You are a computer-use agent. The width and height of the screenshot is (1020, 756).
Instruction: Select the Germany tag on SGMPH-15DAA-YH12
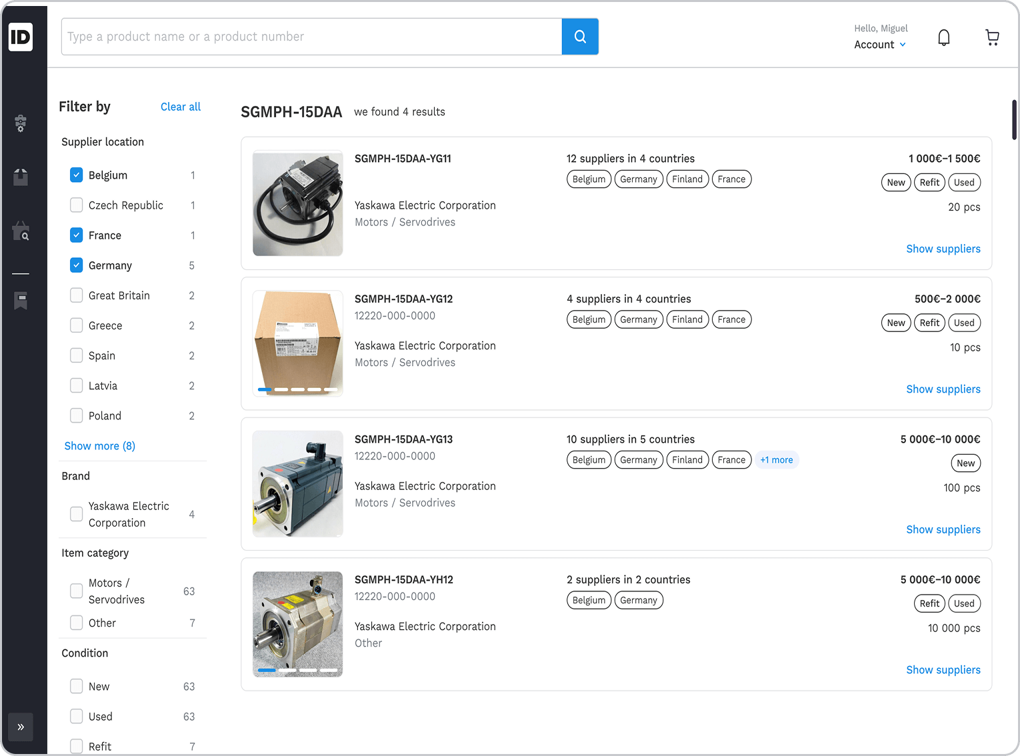(638, 601)
